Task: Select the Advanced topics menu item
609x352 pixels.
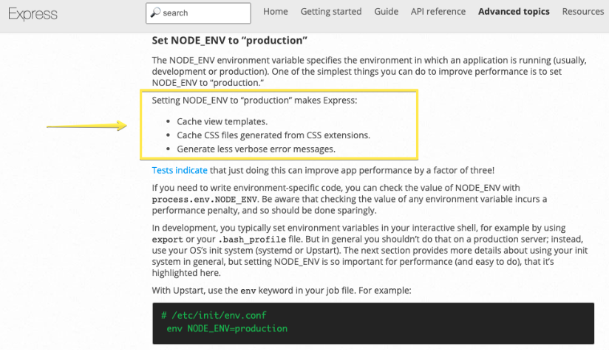Action: coord(514,12)
